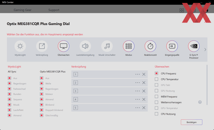The height and width of the screenshot is (130, 214).
Task: Enable GPU Takt checkbox
Action: [156, 85]
